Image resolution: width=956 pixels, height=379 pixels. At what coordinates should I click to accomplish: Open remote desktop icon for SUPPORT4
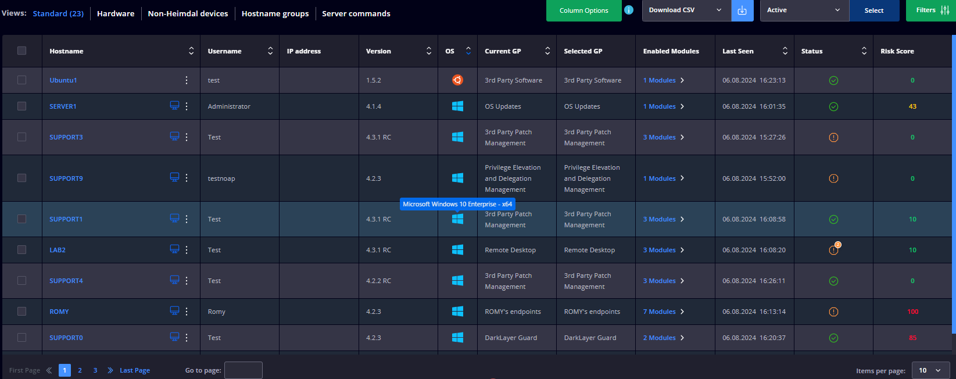point(174,280)
